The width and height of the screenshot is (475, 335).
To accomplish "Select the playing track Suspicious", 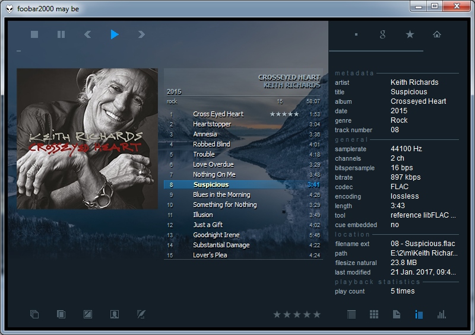I will coord(243,184).
